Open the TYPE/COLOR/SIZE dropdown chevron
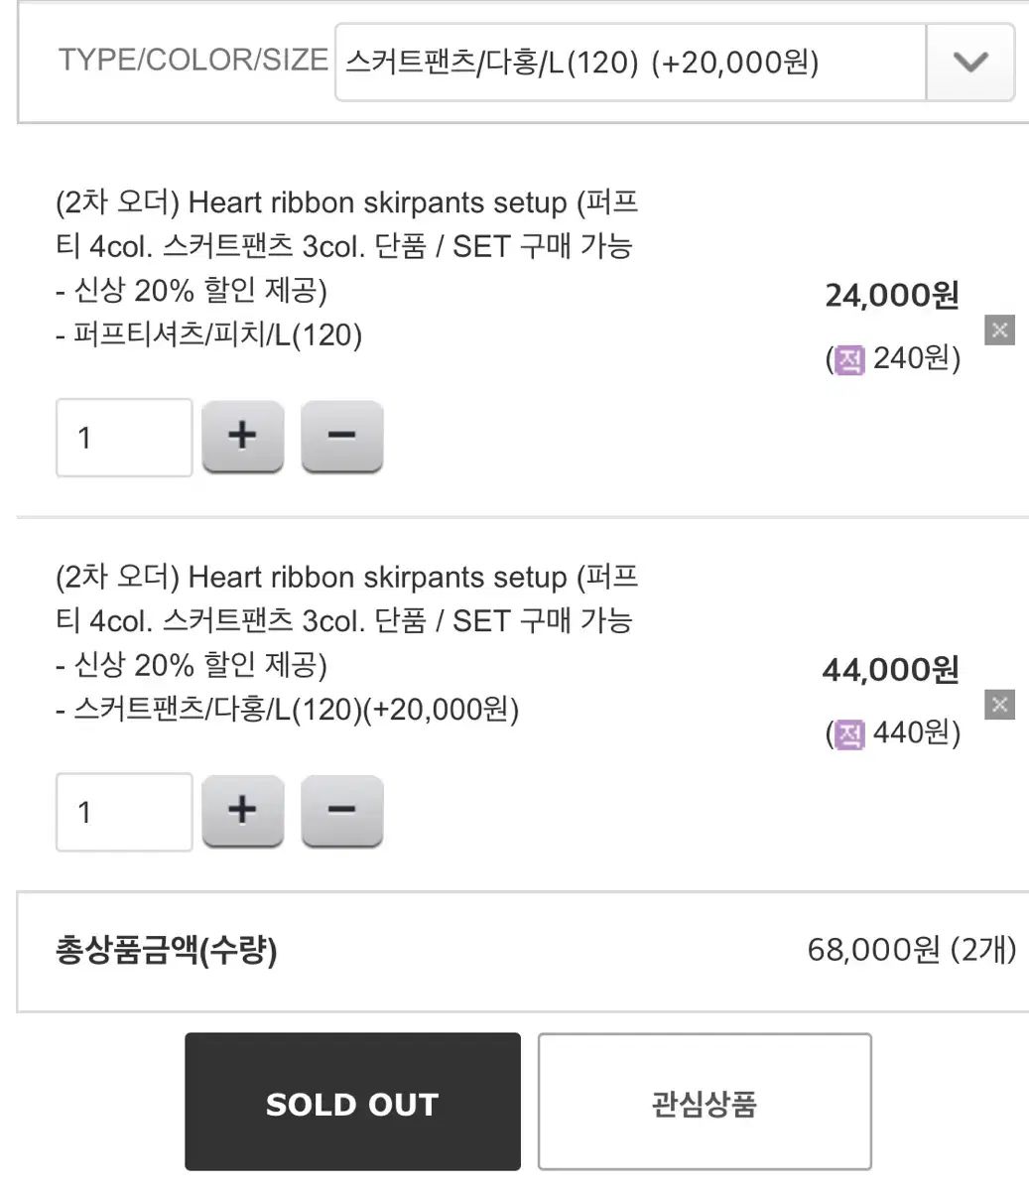Image resolution: width=1029 pixels, height=1191 pixels. [969, 63]
